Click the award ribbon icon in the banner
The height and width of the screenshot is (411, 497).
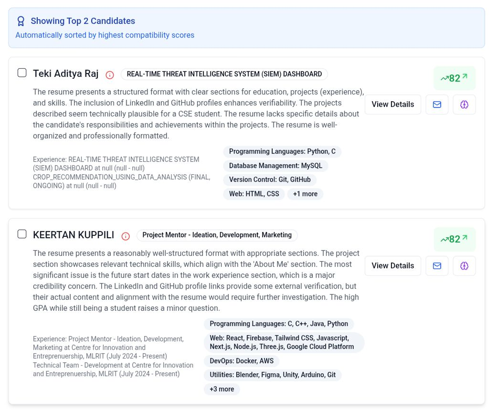(x=21, y=21)
